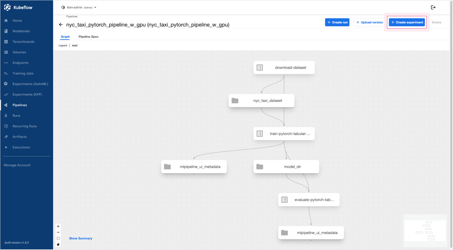Viewport: 453px width, 250px height.
Task: Click the Experiments (AutoML) sidebar icon
Action: 6,84
